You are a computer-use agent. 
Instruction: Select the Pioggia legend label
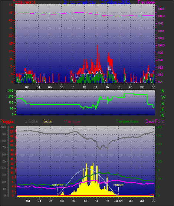(x=7, y=121)
